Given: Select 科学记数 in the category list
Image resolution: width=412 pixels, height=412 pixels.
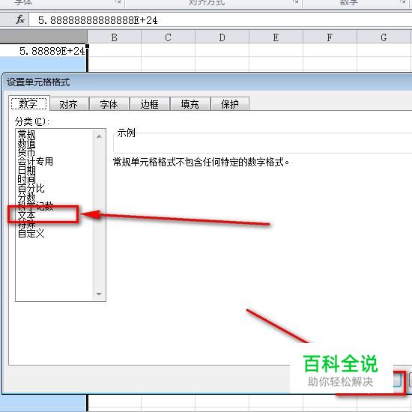Looking at the screenshot, I should point(35,206).
